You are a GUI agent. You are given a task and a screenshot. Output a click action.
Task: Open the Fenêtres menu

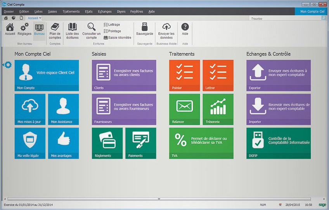(x=137, y=12)
